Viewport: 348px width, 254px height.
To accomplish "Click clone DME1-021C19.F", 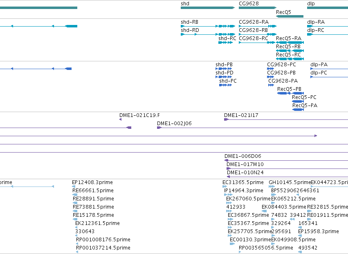I will pos(121,119).
